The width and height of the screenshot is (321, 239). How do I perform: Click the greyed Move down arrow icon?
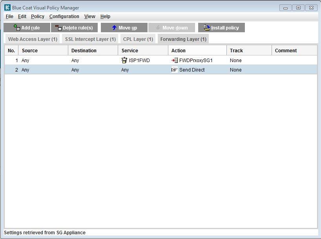[x=158, y=28]
